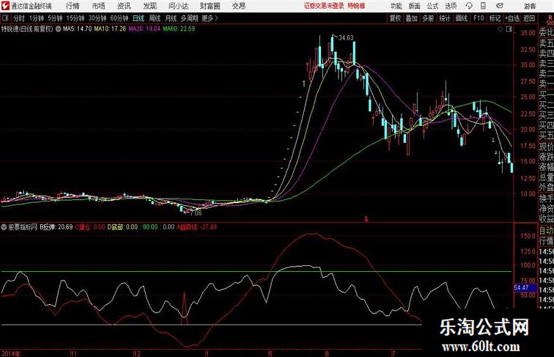Add stock via 自选 button
554x357 pixels.
(512, 18)
